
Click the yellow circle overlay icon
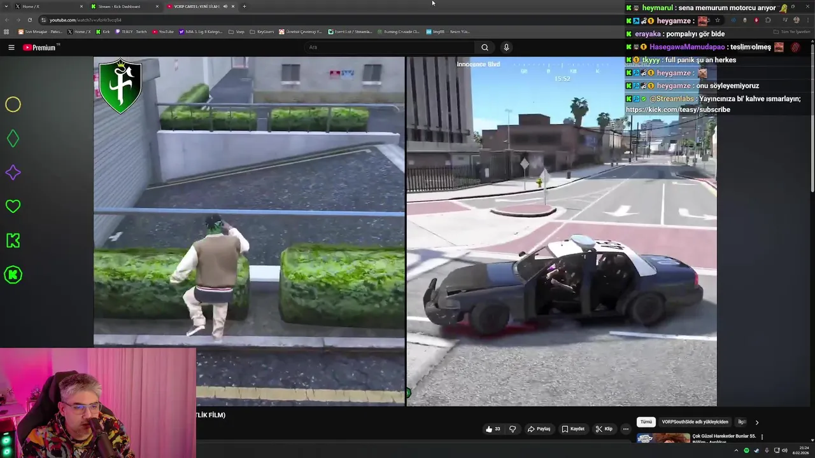point(13,104)
